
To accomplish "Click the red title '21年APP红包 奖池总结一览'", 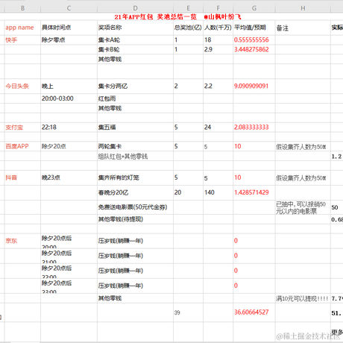I will point(155,17).
